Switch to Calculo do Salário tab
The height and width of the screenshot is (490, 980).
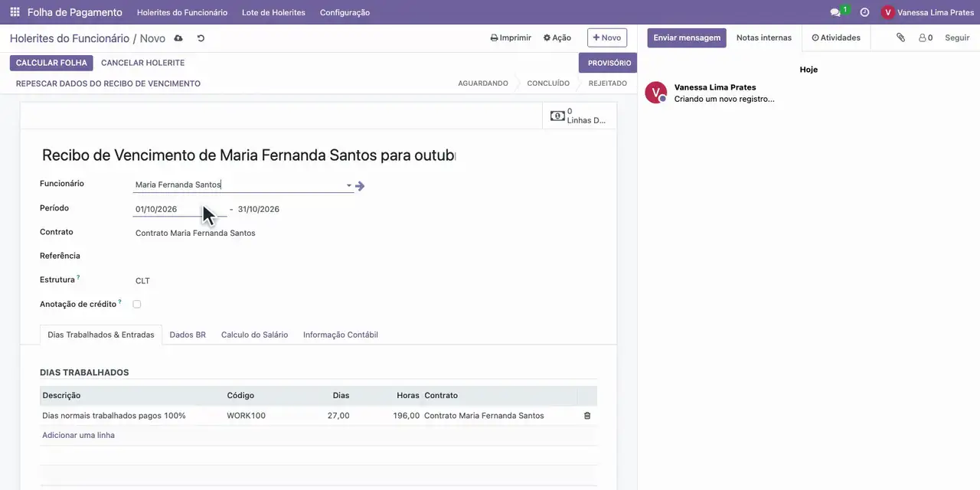(255, 335)
